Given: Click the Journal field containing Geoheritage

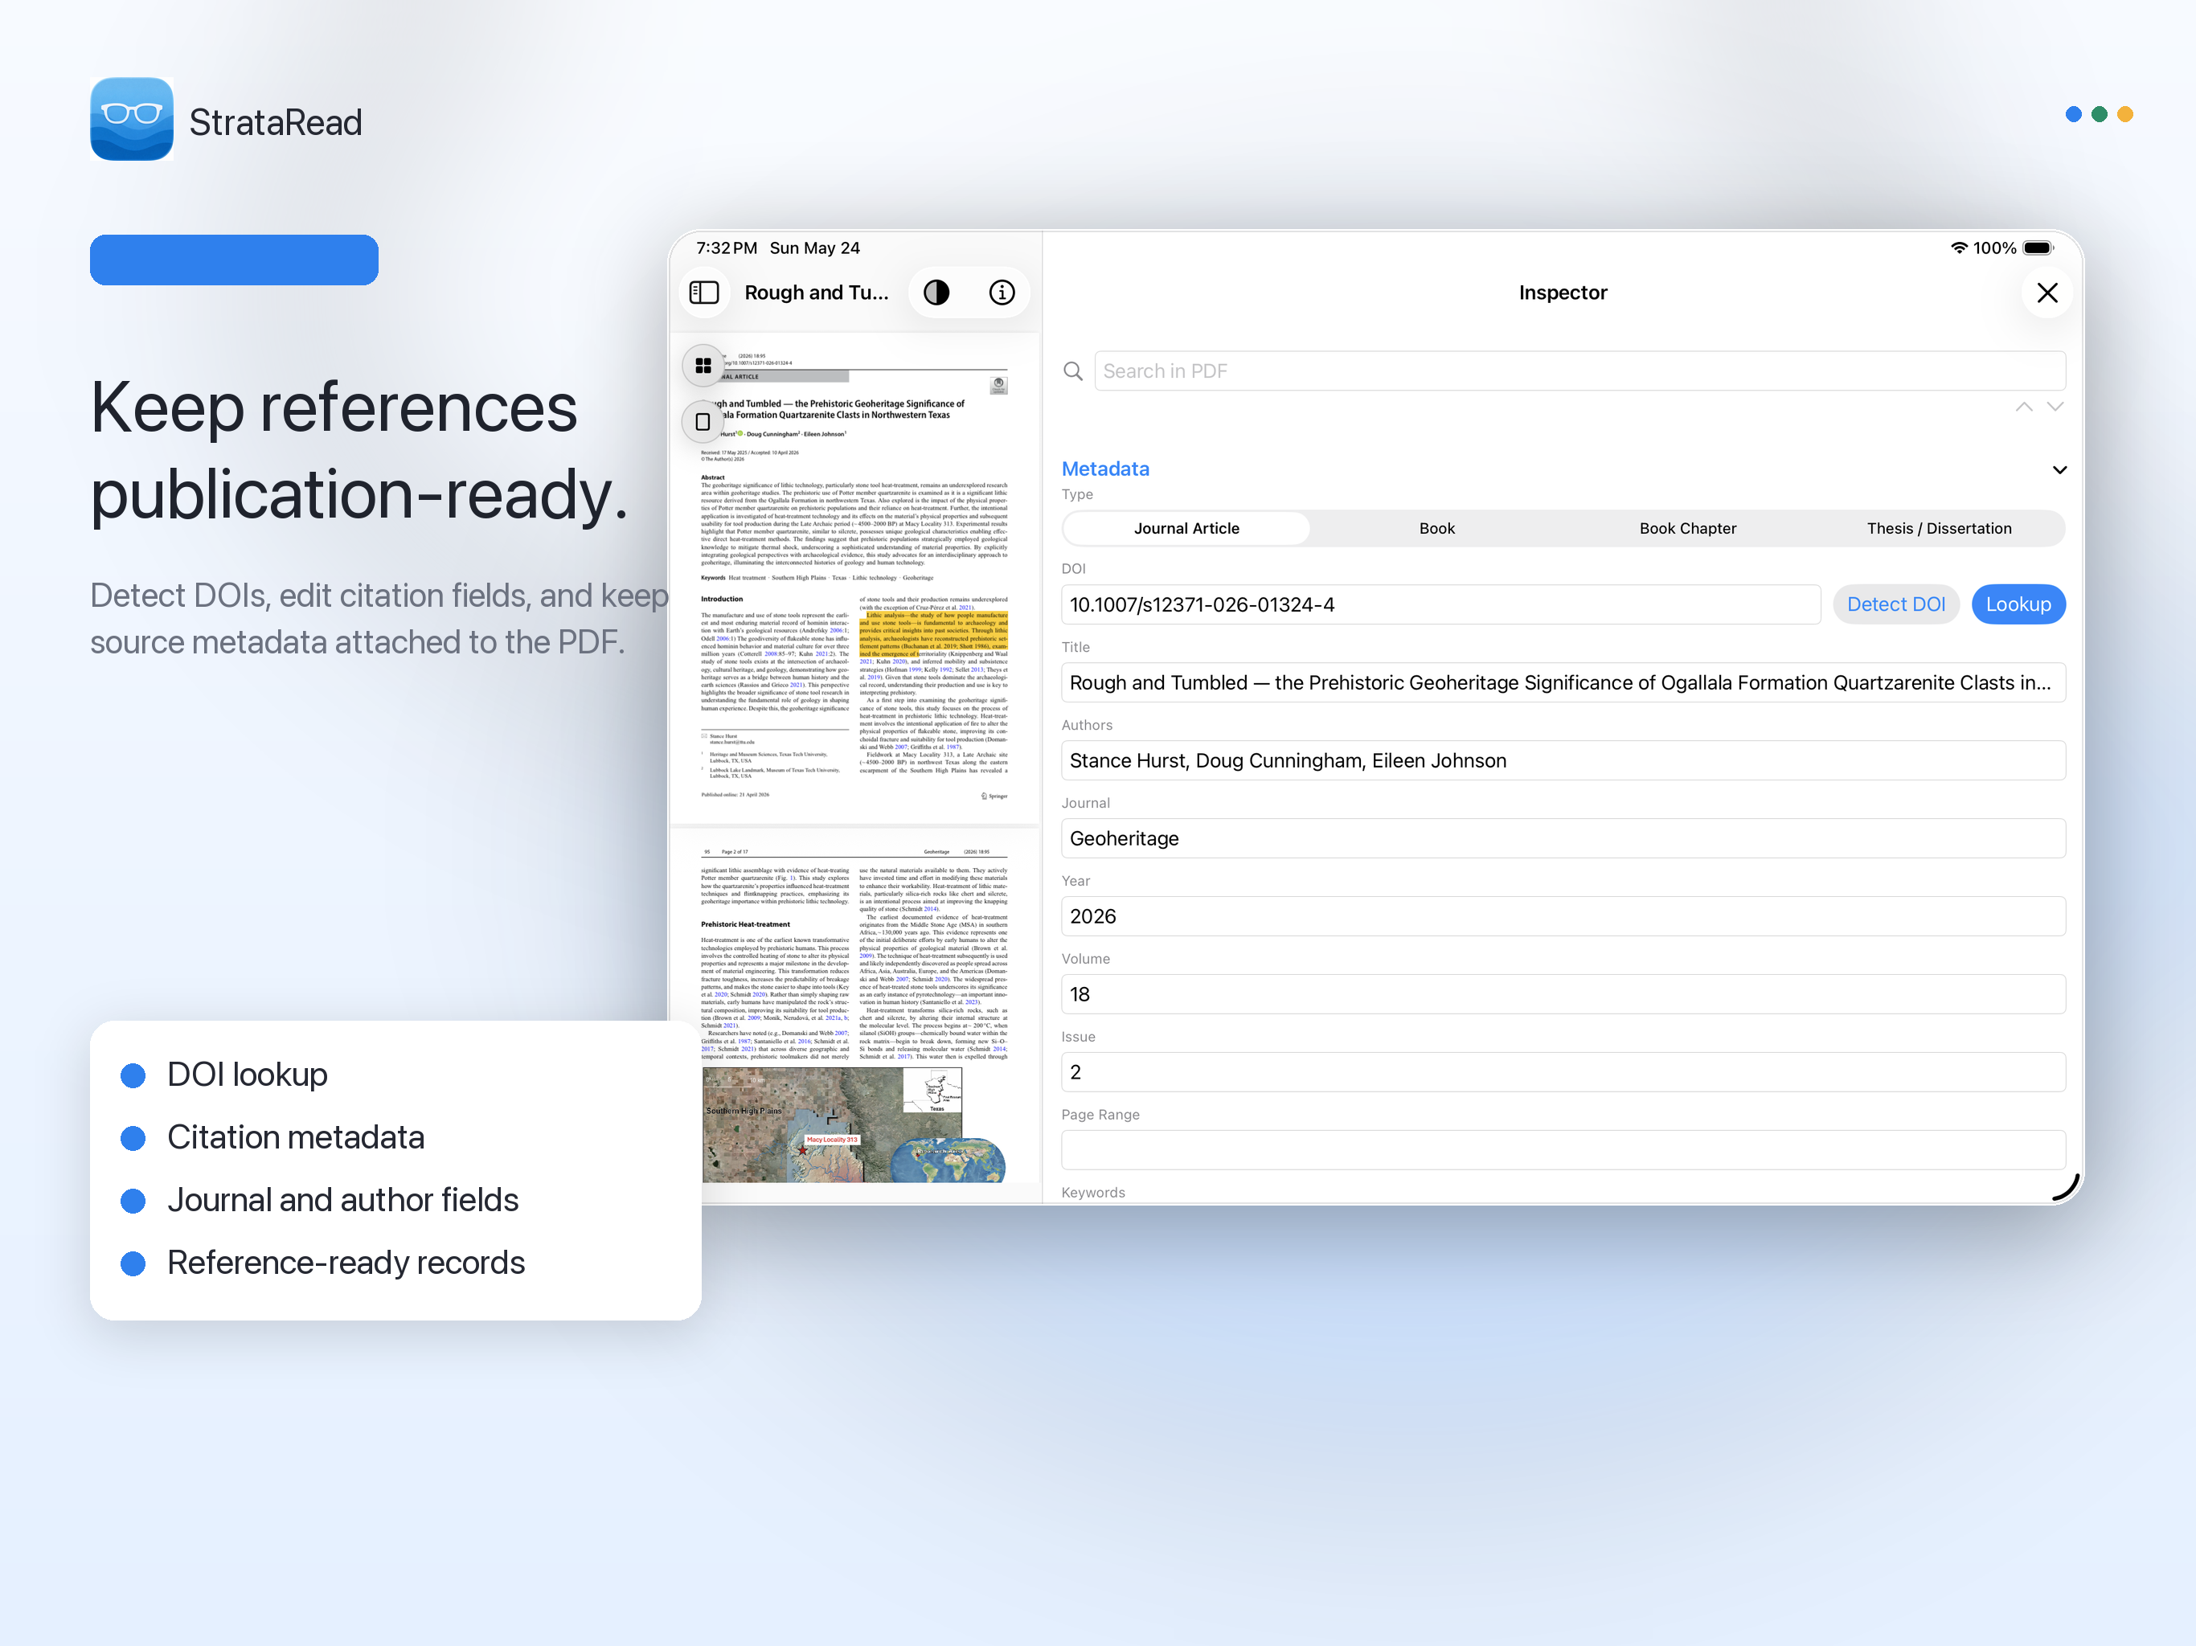Looking at the screenshot, I should tap(1563, 839).
